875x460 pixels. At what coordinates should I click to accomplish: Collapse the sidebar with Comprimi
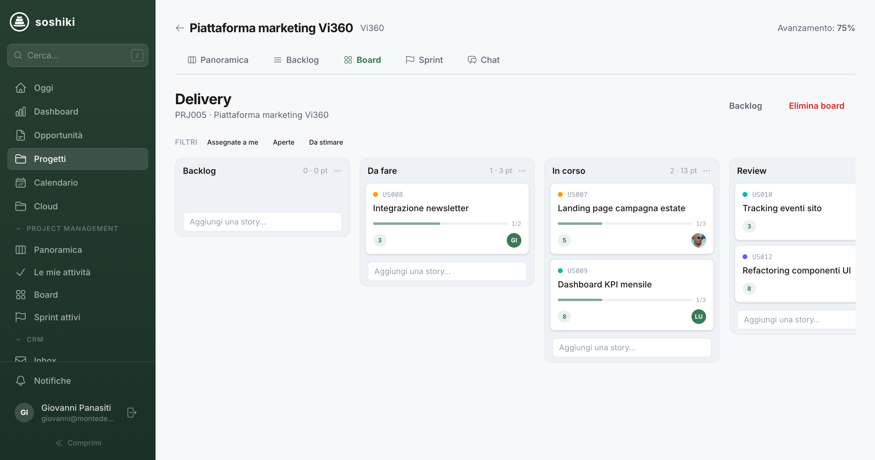point(78,443)
